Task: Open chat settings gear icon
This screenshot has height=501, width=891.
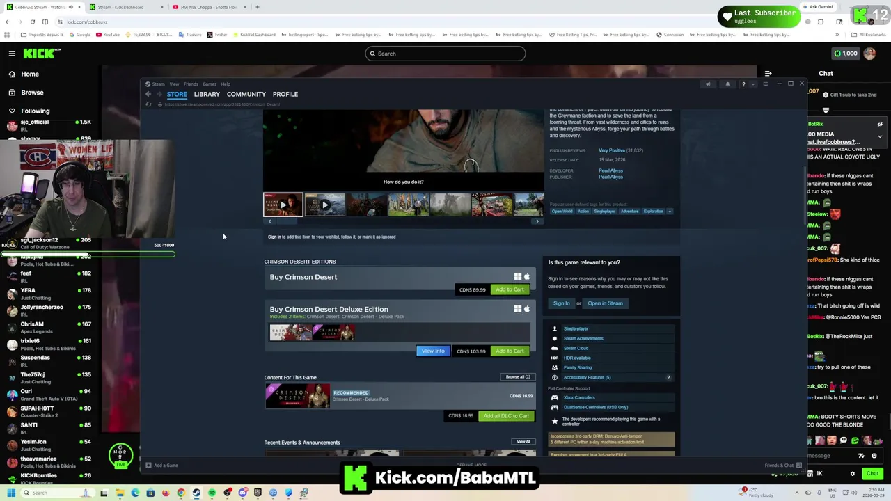Action: [x=852, y=474]
